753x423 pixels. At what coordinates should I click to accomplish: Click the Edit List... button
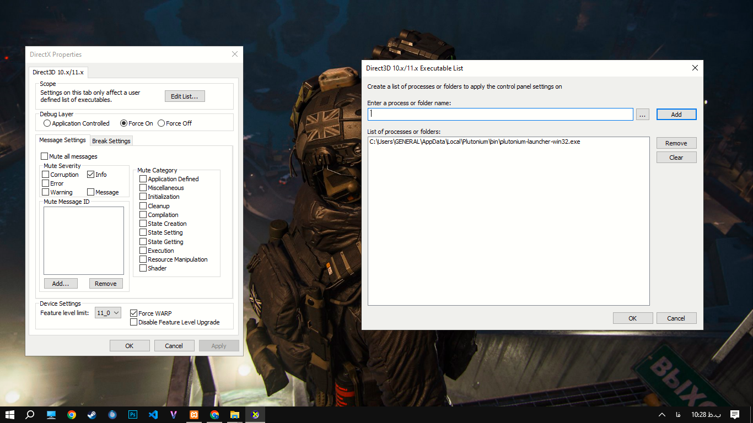coord(185,96)
